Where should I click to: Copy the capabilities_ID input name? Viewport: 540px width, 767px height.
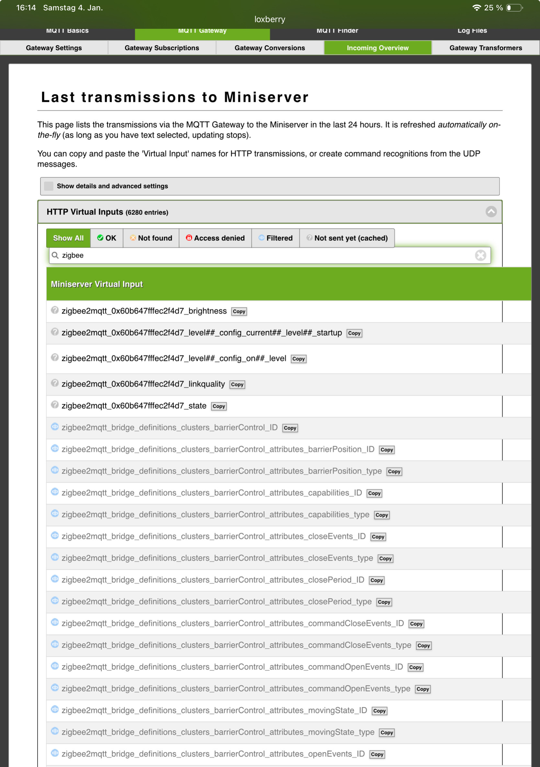(x=374, y=493)
